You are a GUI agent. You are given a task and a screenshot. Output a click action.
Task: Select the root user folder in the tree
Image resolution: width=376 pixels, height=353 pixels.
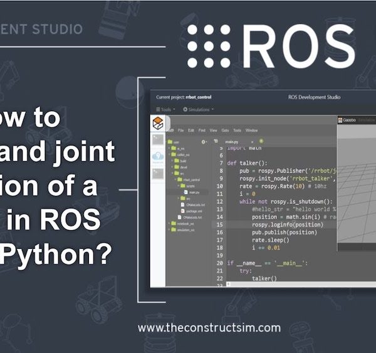[x=174, y=142]
